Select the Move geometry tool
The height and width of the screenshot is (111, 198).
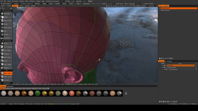point(6,61)
